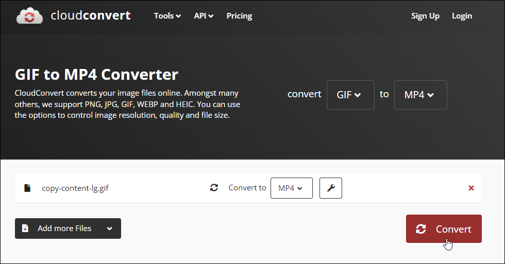Viewport: 505px width, 264px height.
Task: Click the CloudConvert cloud logo icon
Action: (29, 16)
